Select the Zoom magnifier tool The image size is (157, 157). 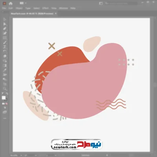coord(5,89)
